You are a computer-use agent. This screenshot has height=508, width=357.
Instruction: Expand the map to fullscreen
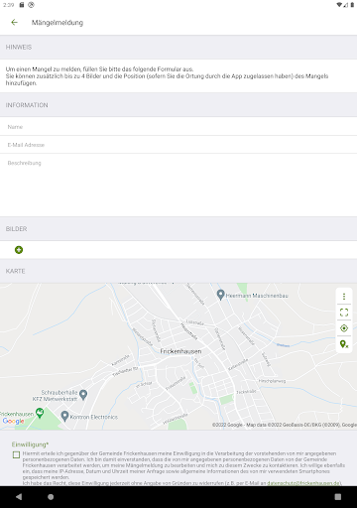[344, 313]
